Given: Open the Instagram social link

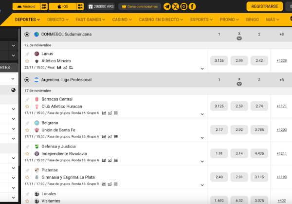Looking at the screenshot, I should [x=183, y=6].
